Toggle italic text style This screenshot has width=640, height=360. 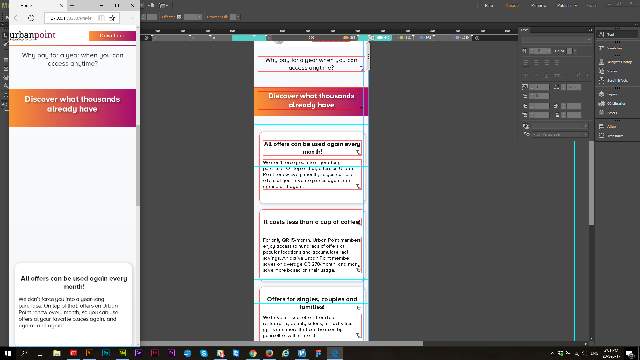[536, 76]
